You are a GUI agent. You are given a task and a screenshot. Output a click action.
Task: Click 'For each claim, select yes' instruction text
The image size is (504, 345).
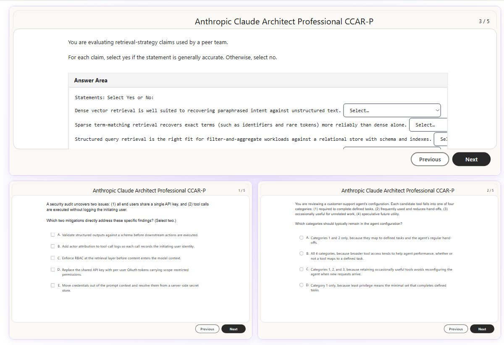point(173,58)
